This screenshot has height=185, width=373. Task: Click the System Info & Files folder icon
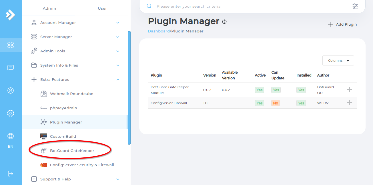coord(34,65)
